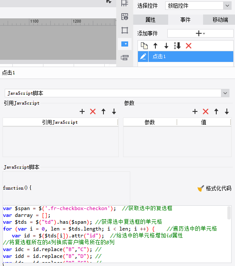Image resolution: width=235 pixels, height=266 pixels.
Task: Click the code editor vertical scrollbar
Action: coord(229,213)
